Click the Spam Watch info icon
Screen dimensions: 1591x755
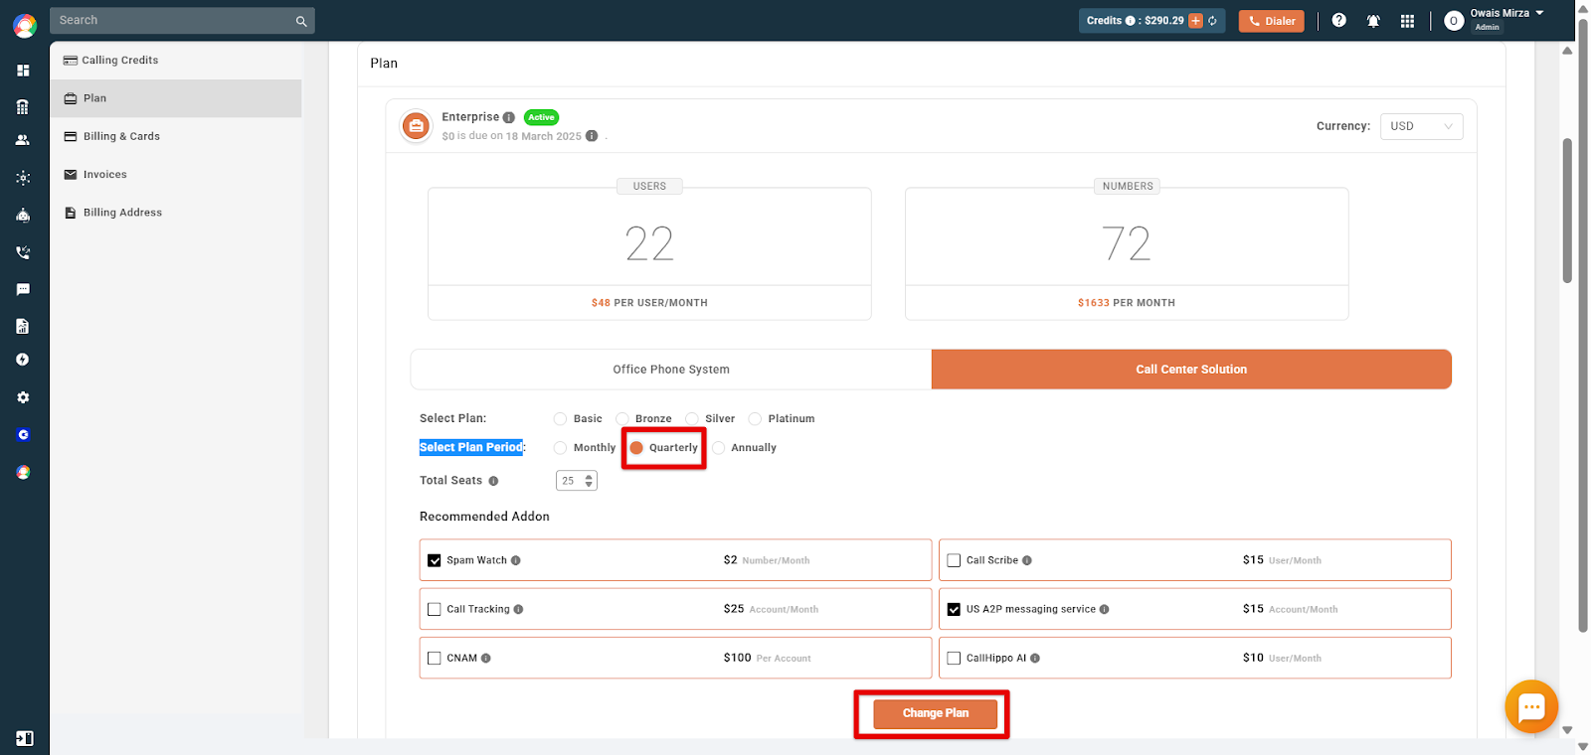tap(516, 560)
